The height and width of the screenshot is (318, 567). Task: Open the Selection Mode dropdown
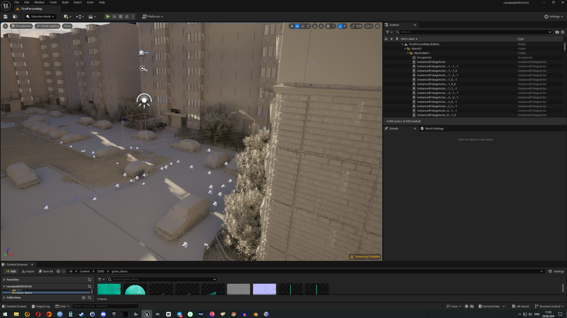click(40, 17)
